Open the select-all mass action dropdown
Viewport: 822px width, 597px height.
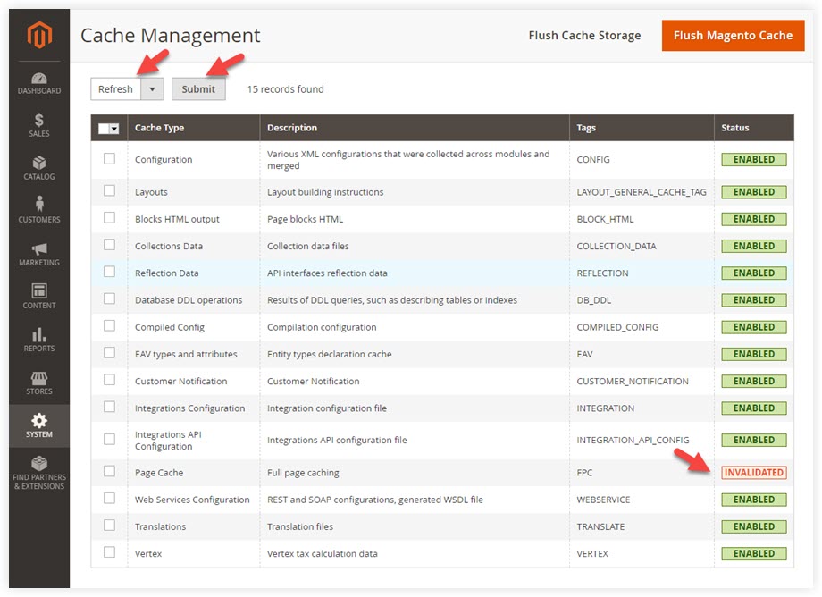click(109, 129)
